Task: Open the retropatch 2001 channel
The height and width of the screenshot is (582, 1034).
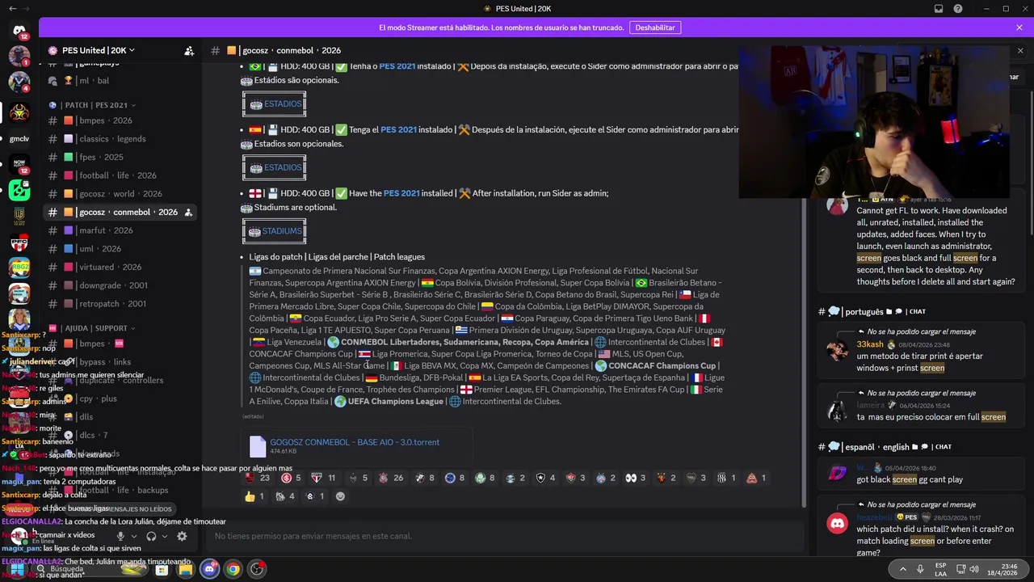Action: (x=119, y=304)
